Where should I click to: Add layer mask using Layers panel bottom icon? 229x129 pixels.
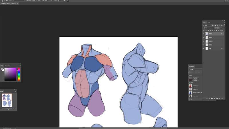point(212,98)
